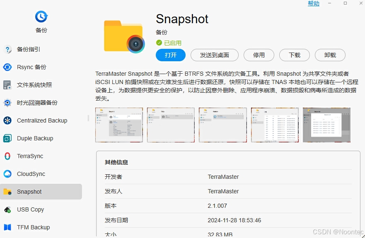Click the 备份 label under the clock icon
The image size is (365, 238).
tap(41, 30)
